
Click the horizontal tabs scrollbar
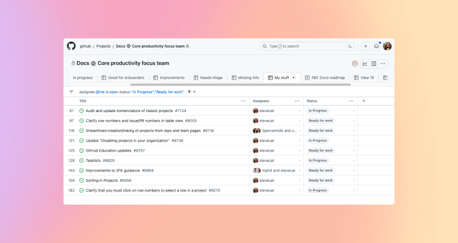240,85
